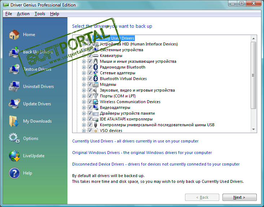Click the tree list scroll down arrow

(x=254, y=129)
